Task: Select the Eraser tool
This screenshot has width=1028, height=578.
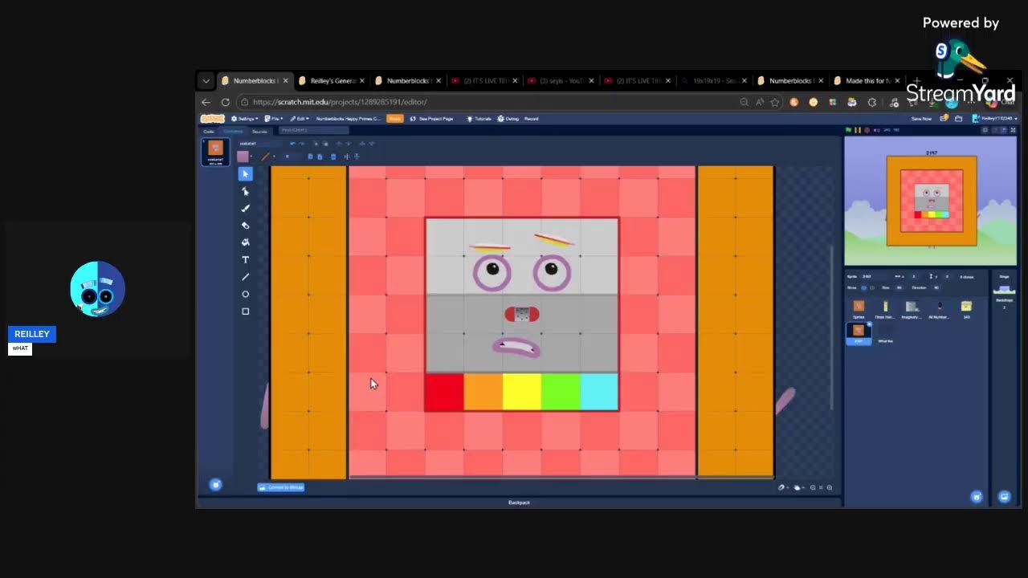Action: click(x=246, y=226)
